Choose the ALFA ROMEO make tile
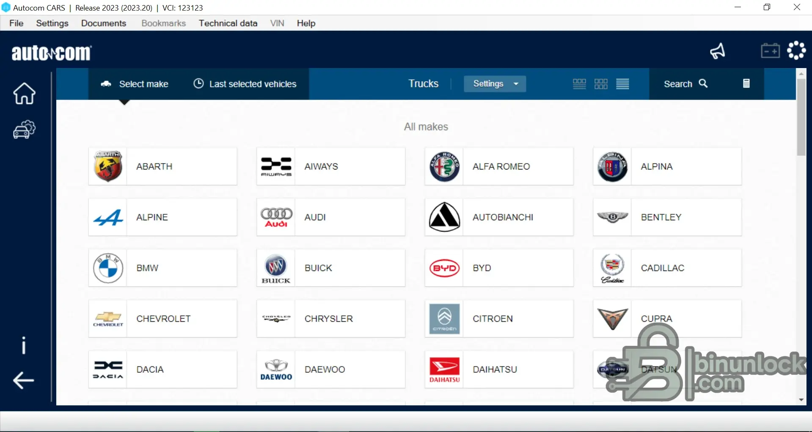This screenshot has width=812, height=432. (x=499, y=167)
